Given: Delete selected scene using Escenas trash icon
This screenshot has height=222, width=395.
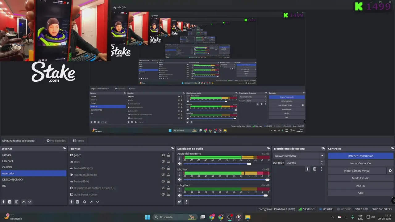Looking at the screenshot, I should point(10,202).
